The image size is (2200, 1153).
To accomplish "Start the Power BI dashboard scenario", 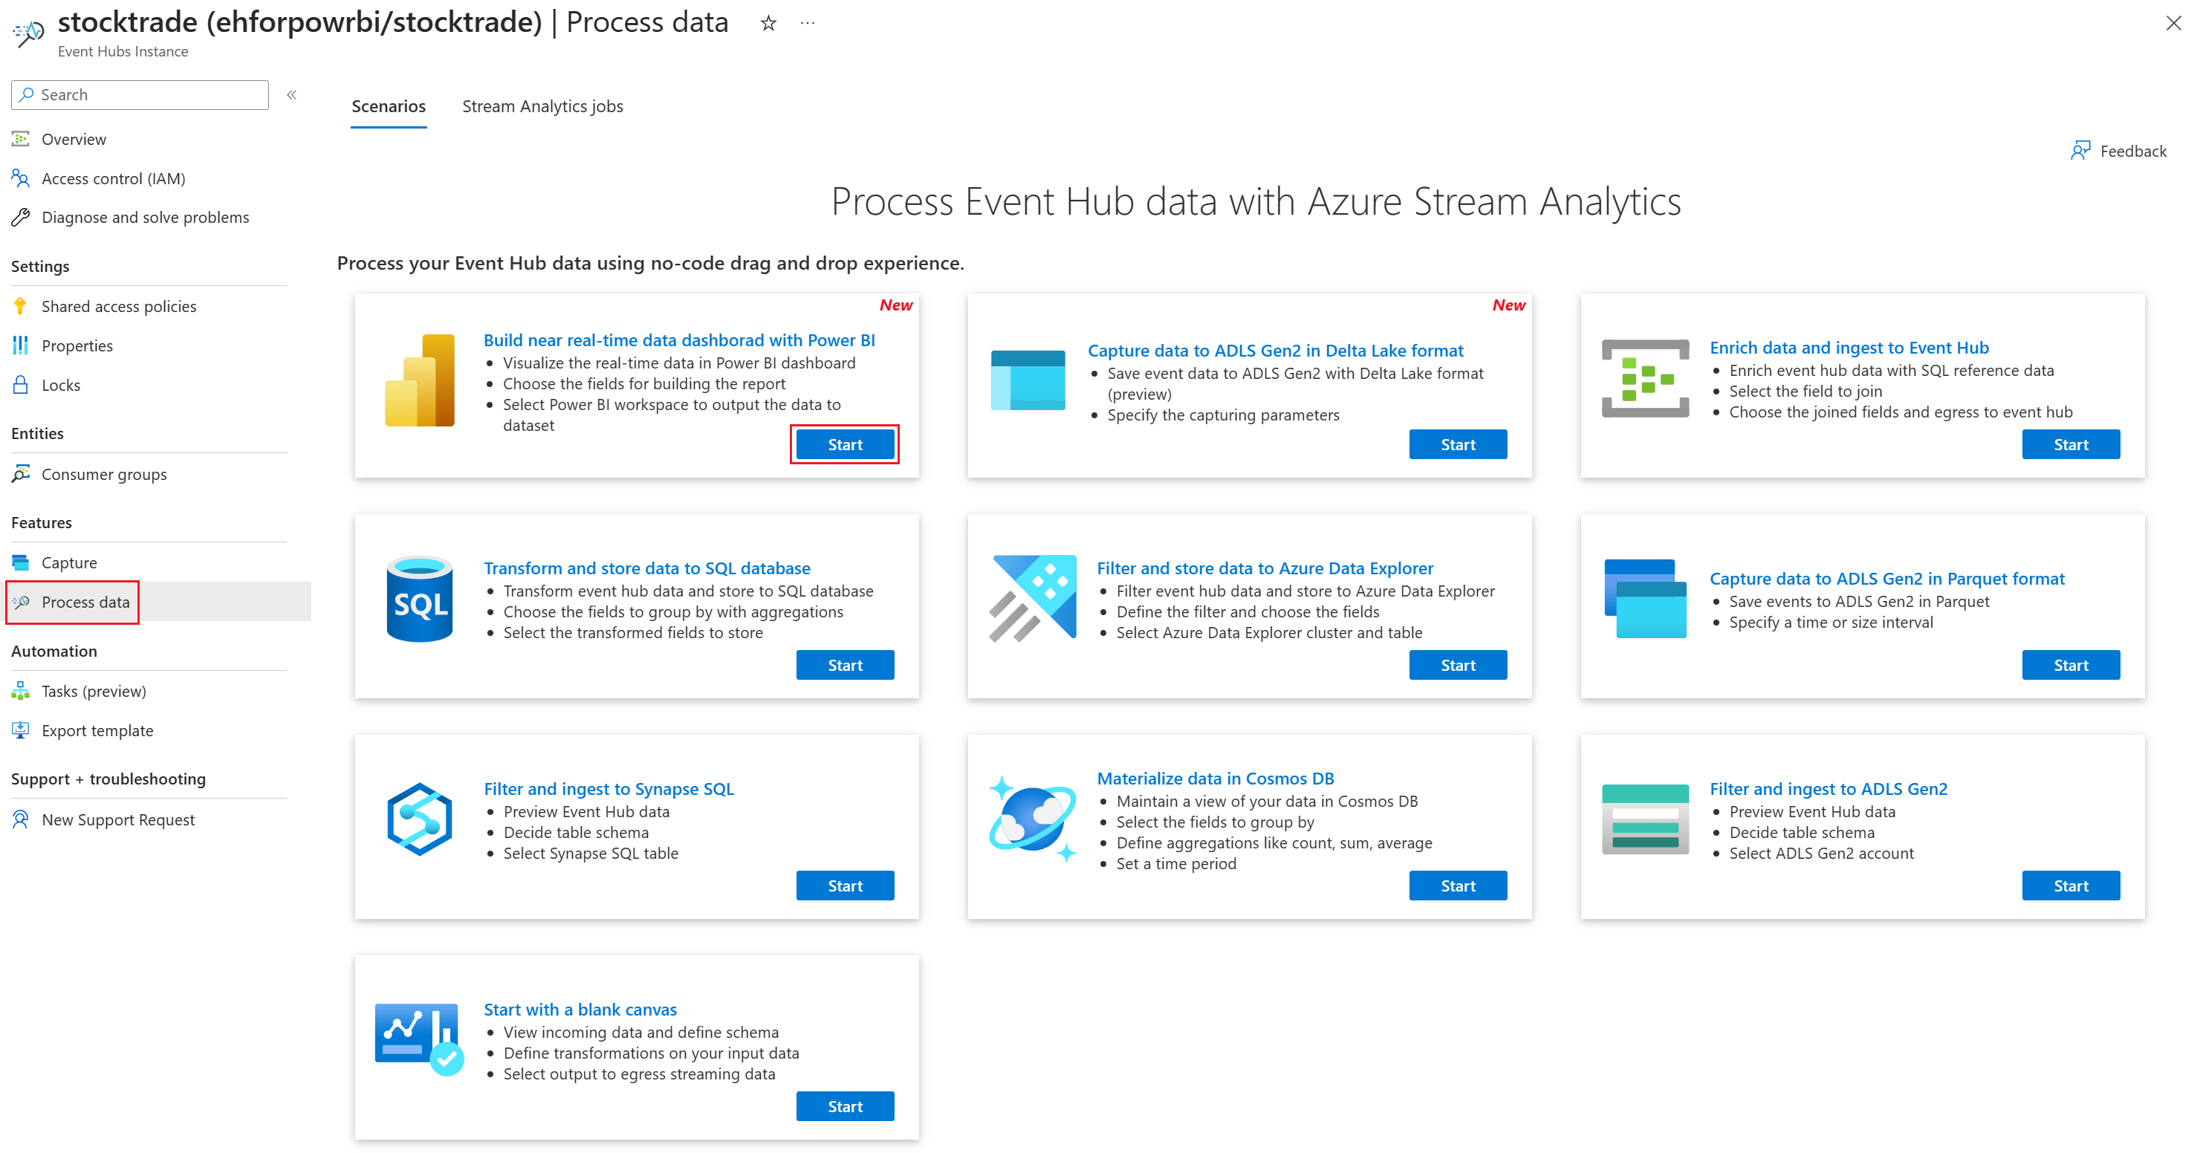I will [845, 444].
